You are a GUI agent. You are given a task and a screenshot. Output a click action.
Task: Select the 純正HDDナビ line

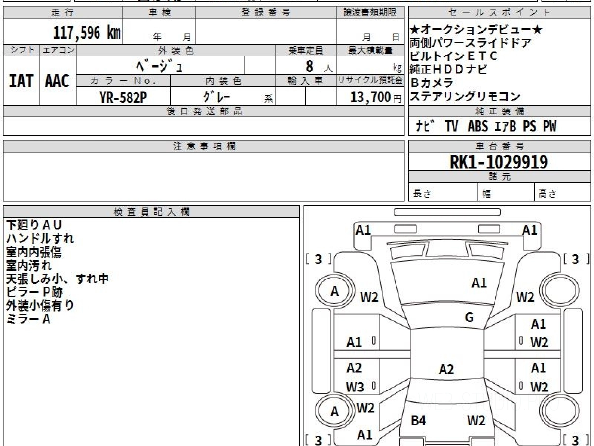[x=448, y=69]
